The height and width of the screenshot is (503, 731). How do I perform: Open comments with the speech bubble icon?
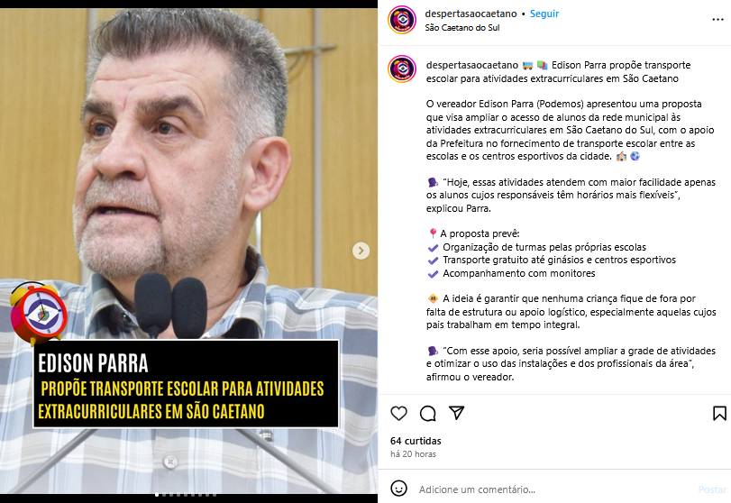point(427,414)
